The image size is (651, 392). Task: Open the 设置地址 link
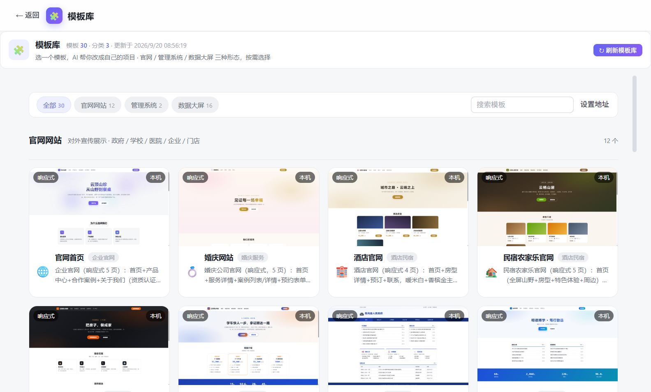[595, 104]
